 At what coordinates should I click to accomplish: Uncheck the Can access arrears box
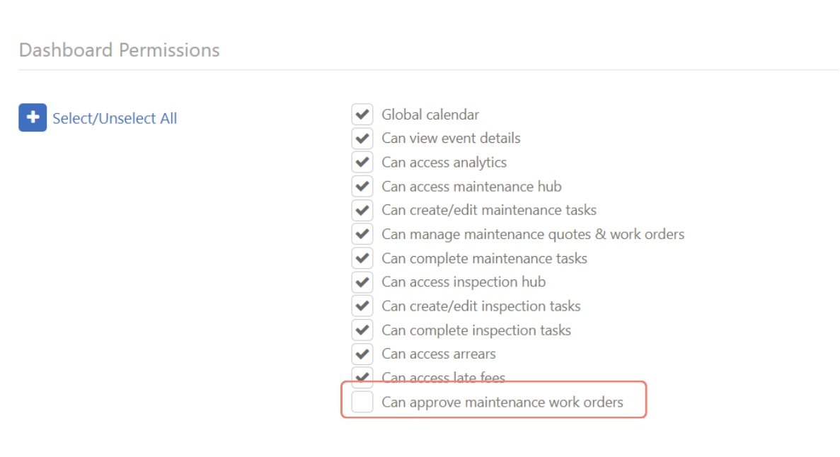click(x=362, y=354)
